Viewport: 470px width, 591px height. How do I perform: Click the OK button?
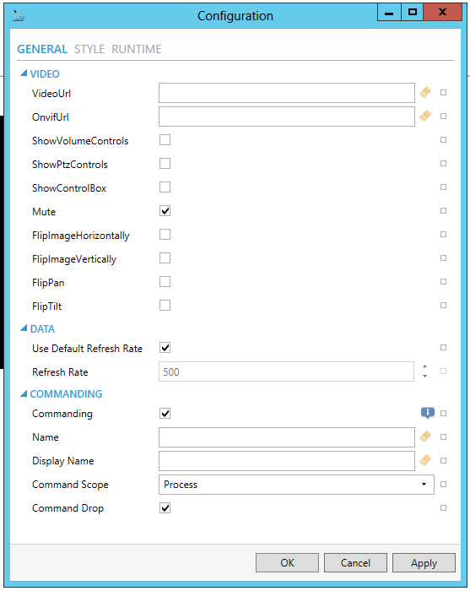pyautogui.click(x=287, y=563)
